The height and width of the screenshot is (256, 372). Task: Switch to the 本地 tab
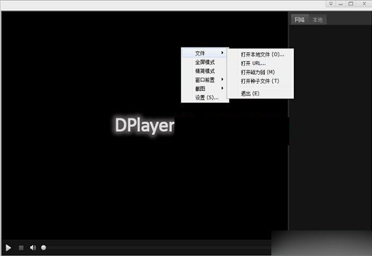(x=317, y=20)
